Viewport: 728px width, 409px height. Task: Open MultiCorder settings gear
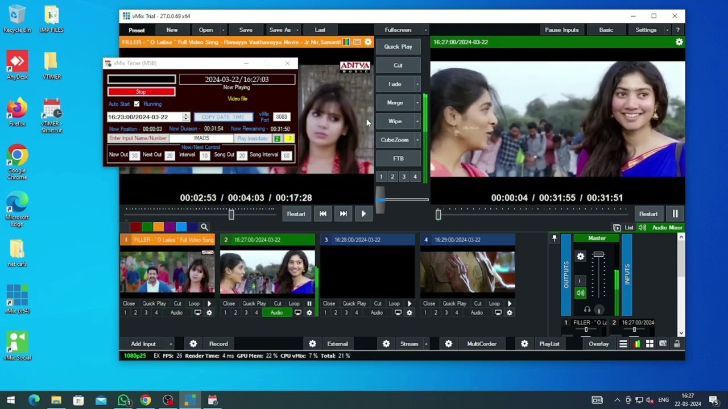point(449,344)
